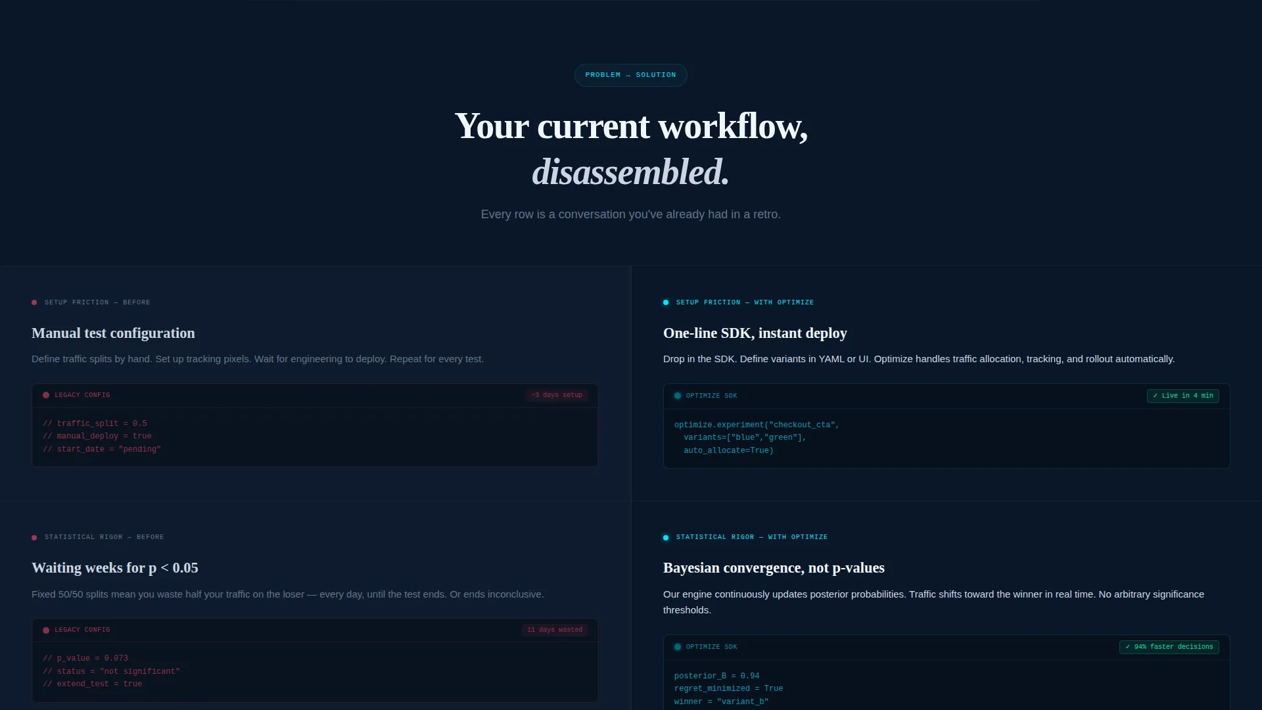Click the teal dot in the OPTIMIZE SDK header above posterior_B
1262x710 pixels.
coord(678,647)
